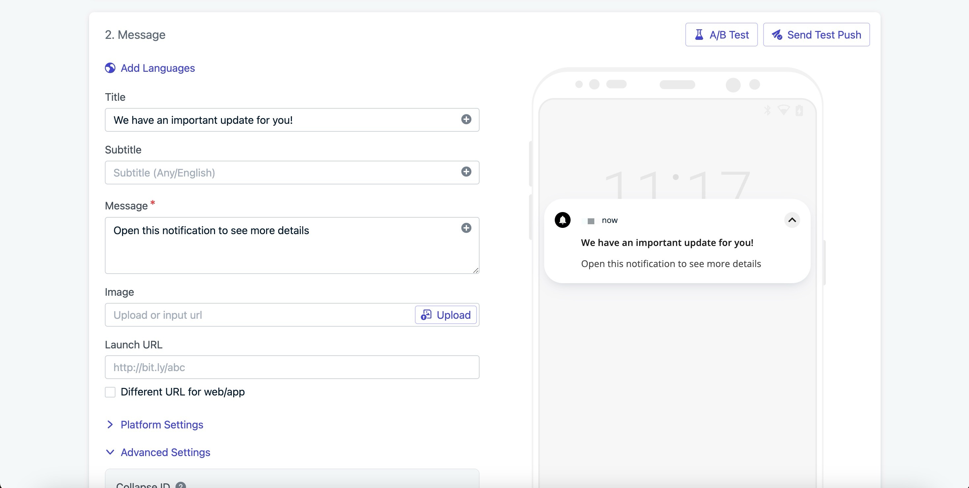This screenshot has height=488, width=969.
Task: Click the plus icon in Subtitle field
Action: coord(466,172)
